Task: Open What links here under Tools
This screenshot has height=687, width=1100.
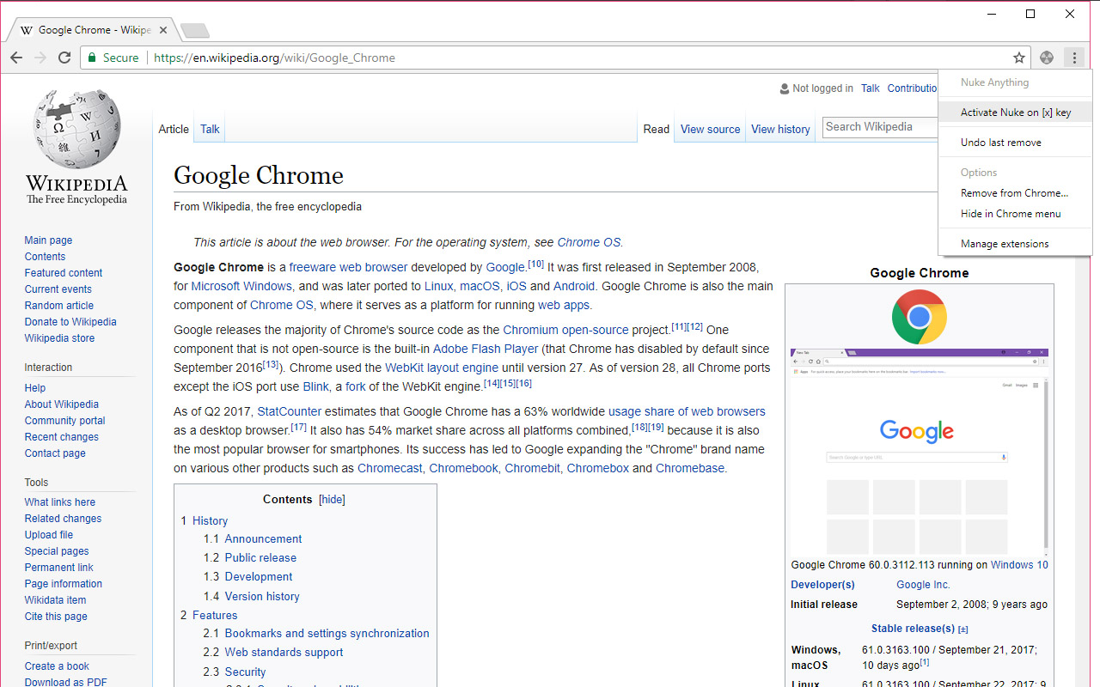Action: coord(60,502)
